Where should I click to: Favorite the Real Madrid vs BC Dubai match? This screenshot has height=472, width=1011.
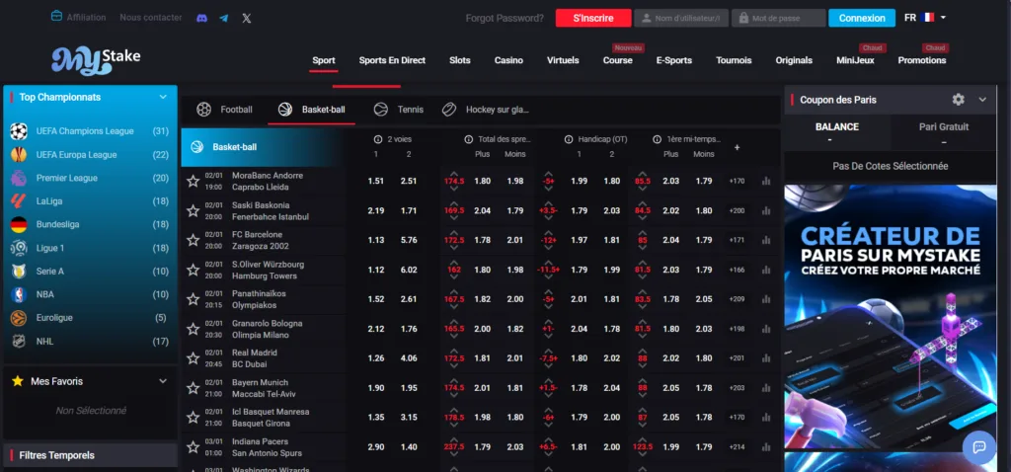pos(193,358)
